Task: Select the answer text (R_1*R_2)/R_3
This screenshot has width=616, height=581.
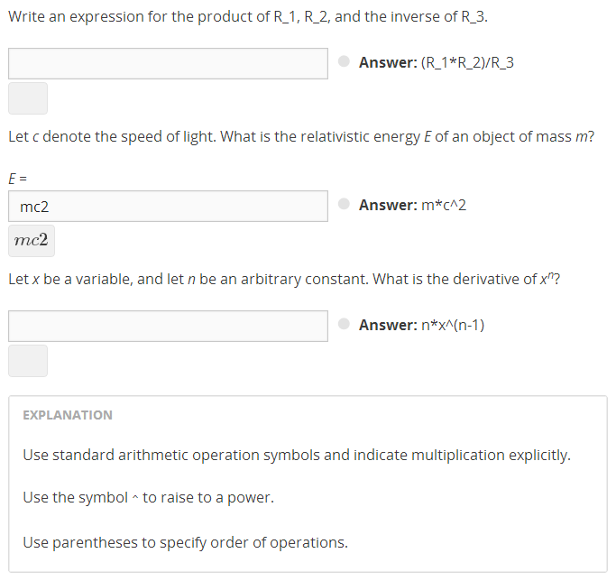Action: (x=467, y=63)
